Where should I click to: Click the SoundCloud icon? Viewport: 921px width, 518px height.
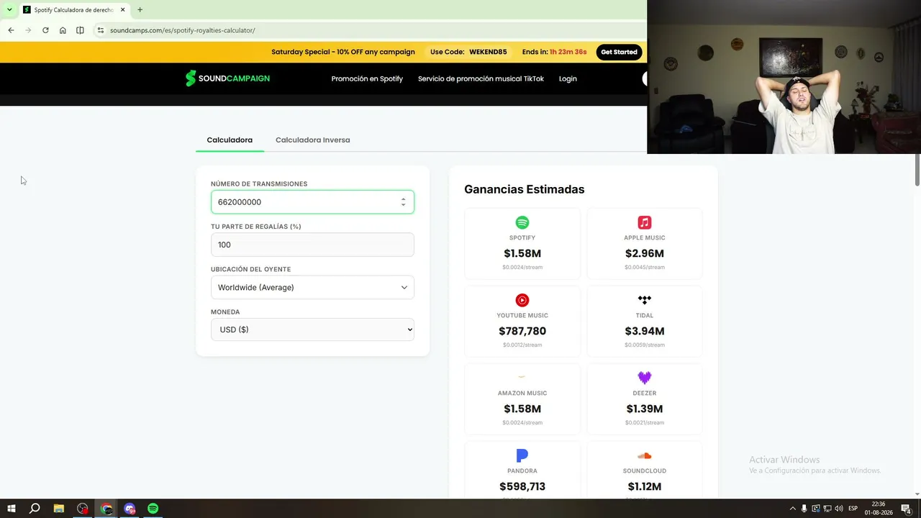(645, 455)
